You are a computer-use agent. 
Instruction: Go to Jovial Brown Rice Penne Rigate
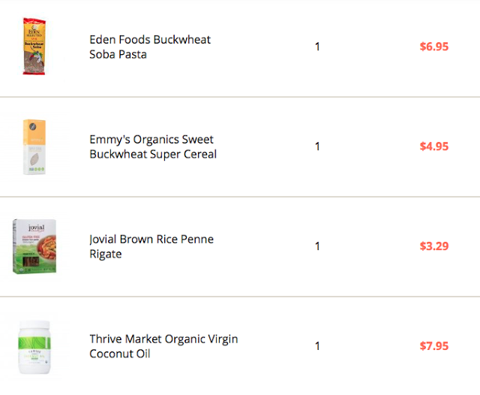pos(151,246)
